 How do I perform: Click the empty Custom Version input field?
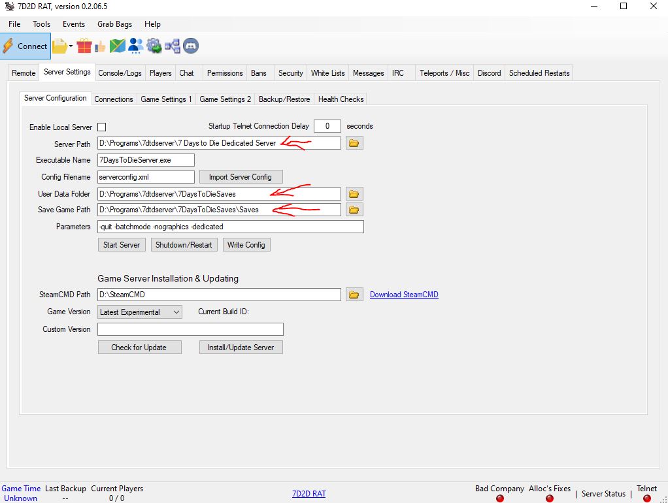[x=190, y=329]
